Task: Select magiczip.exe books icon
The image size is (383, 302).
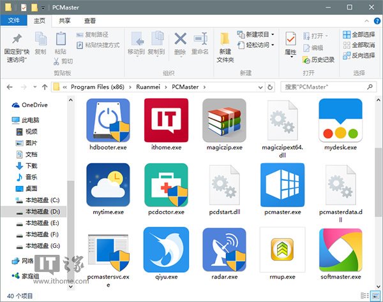Action: [x=224, y=120]
